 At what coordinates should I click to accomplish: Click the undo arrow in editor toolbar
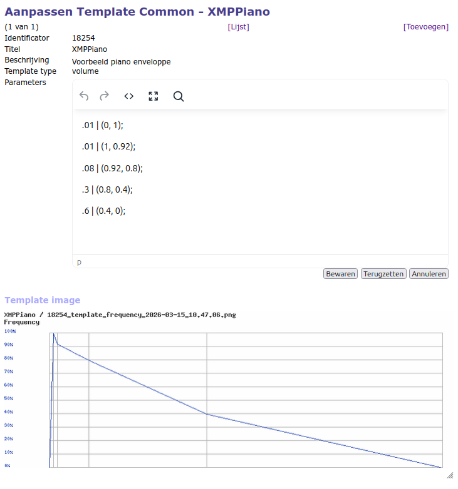click(84, 96)
